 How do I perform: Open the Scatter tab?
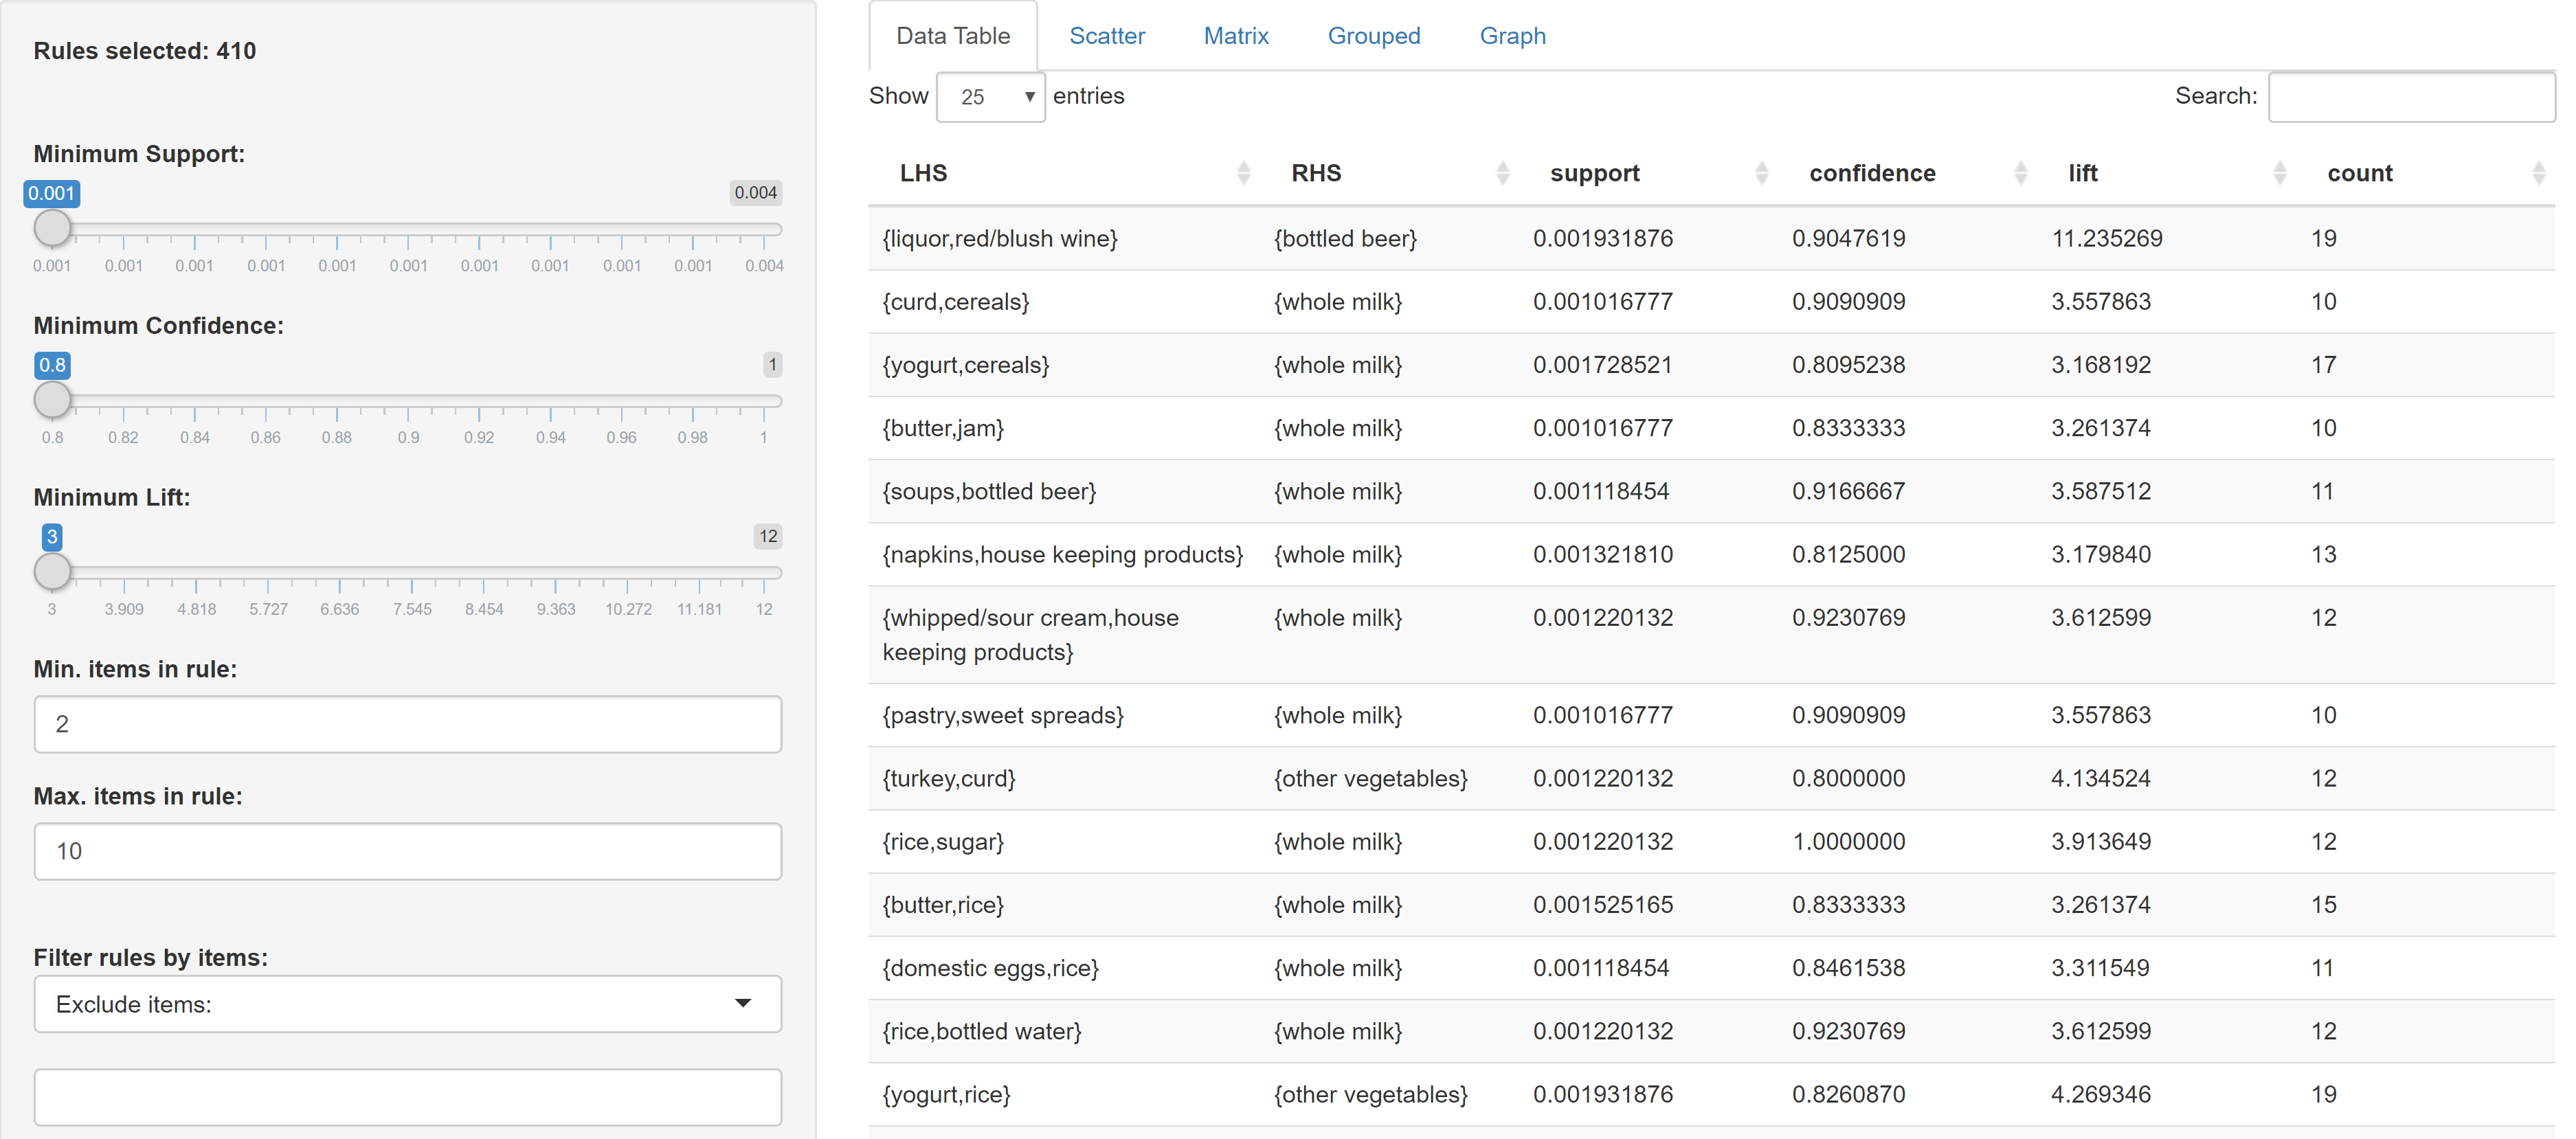pos(1107,36)
